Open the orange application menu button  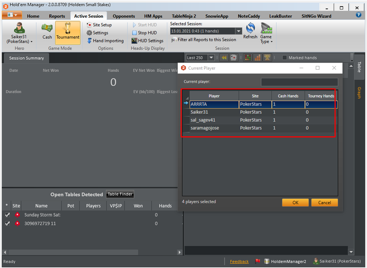[12, 15]
